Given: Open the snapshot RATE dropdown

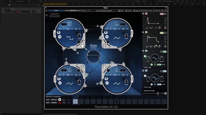Looking at the screenshot, I should (x=69, y=100).
